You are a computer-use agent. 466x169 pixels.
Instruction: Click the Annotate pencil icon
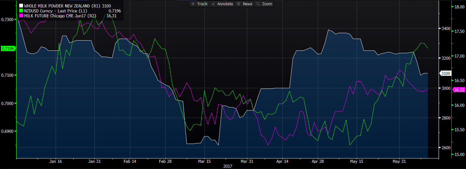213,4
